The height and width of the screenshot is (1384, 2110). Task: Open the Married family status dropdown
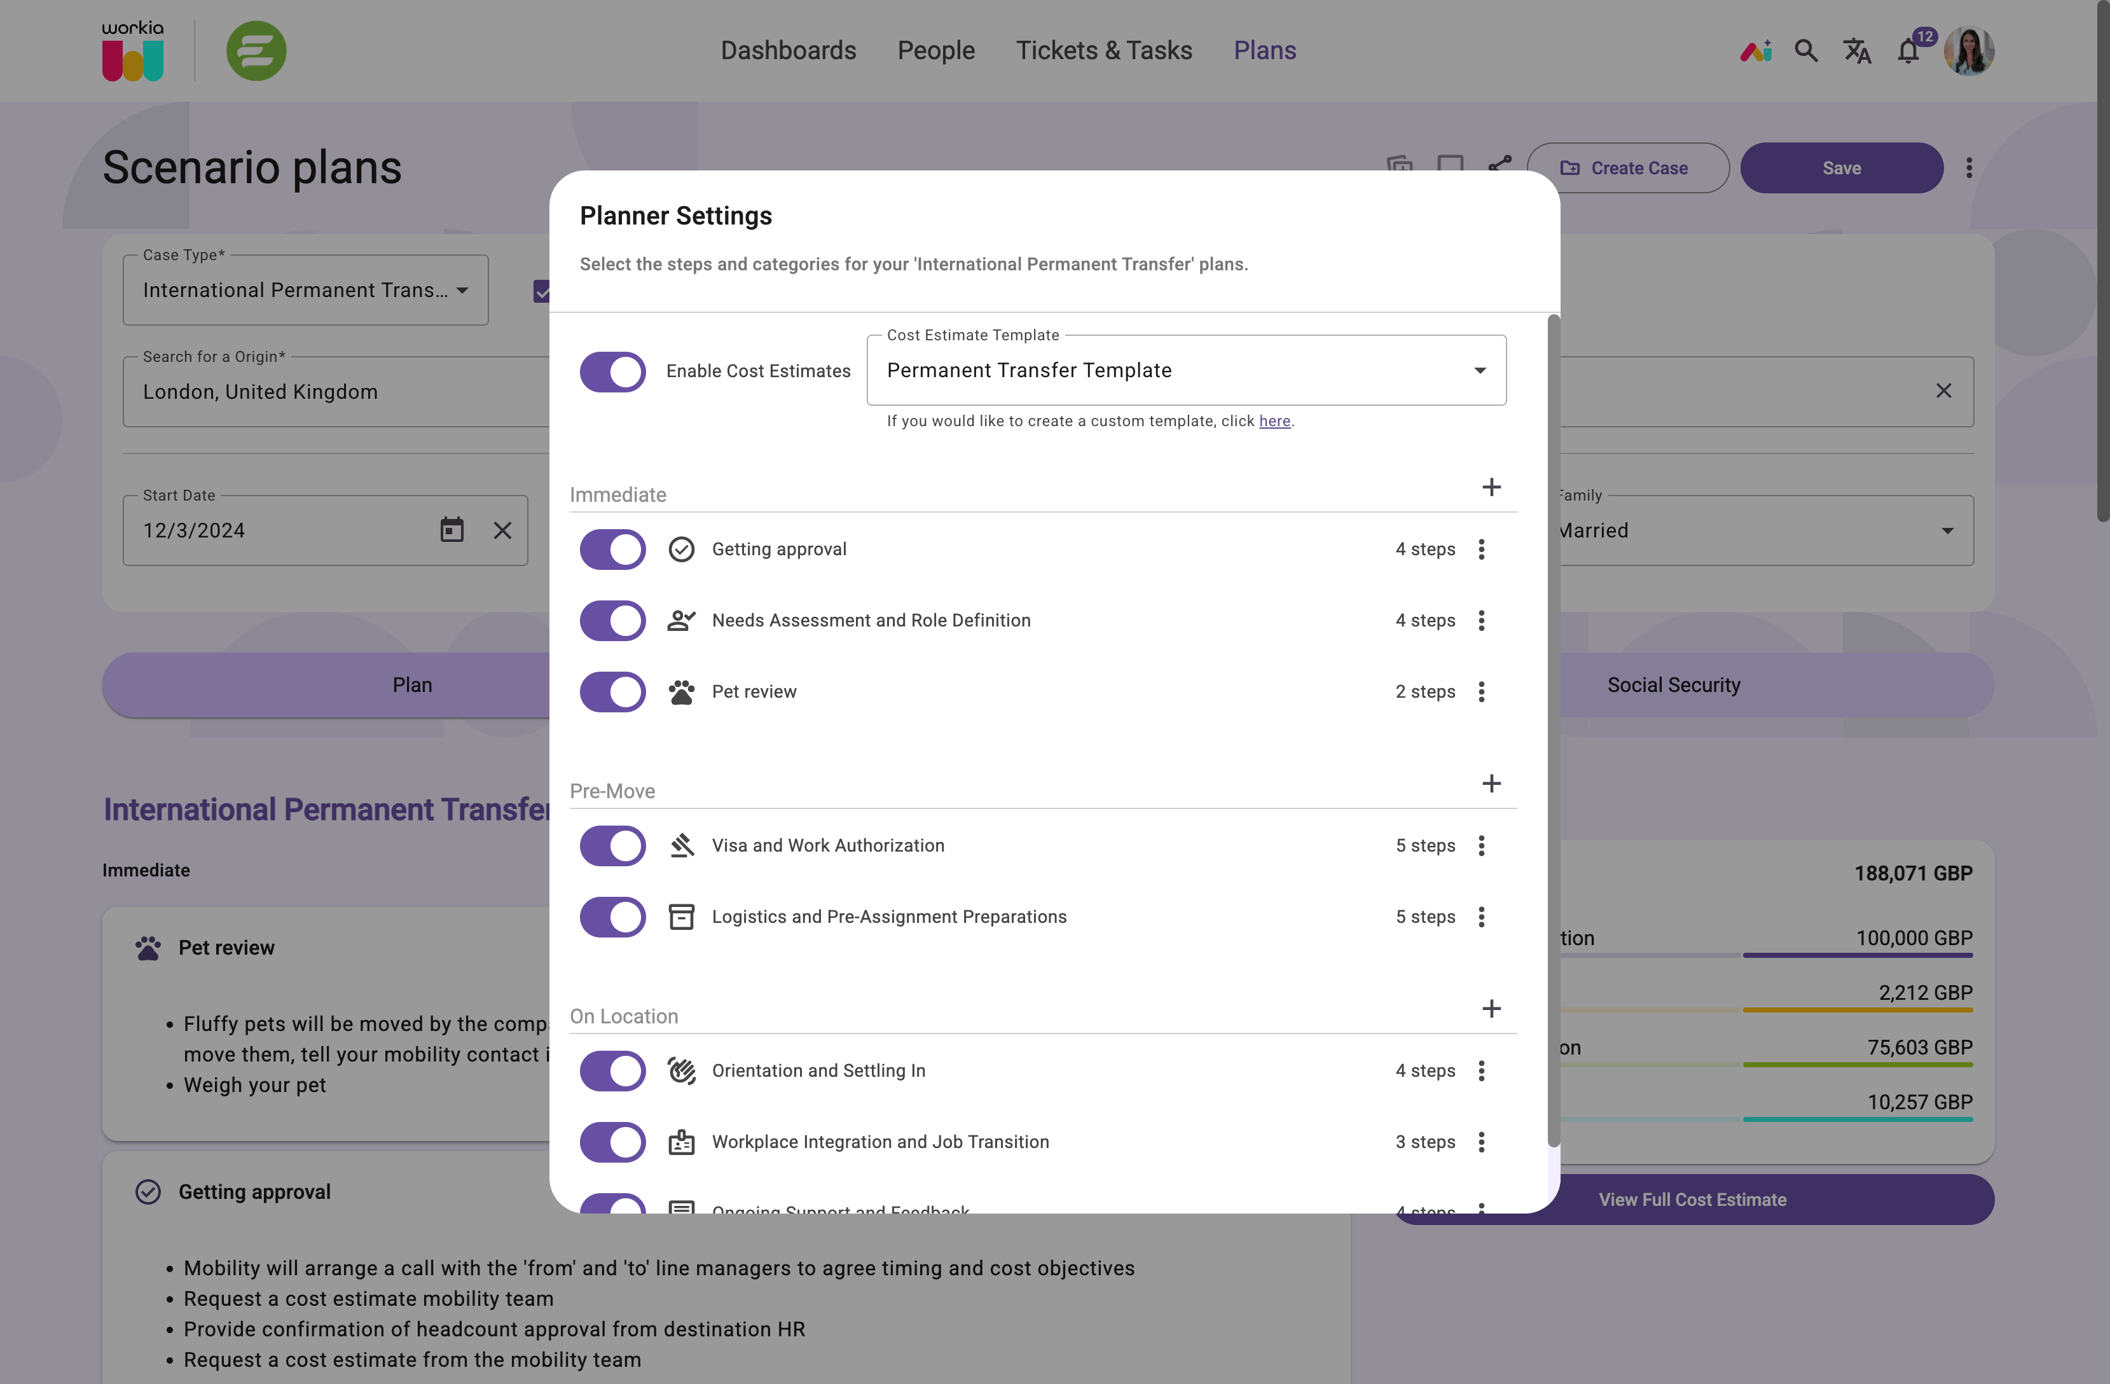point(1947,530)
